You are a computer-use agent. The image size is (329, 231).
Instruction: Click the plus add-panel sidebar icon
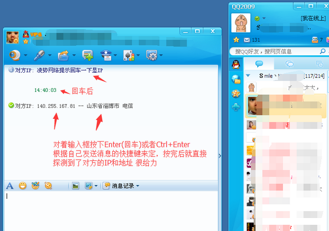[x=236, y=107]
